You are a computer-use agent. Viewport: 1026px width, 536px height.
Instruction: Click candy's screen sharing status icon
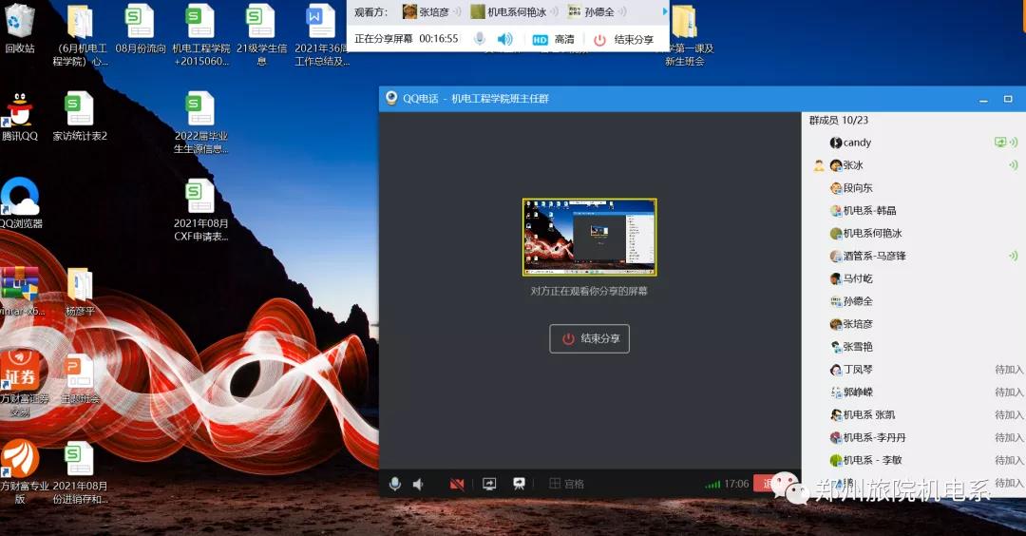1000,143
